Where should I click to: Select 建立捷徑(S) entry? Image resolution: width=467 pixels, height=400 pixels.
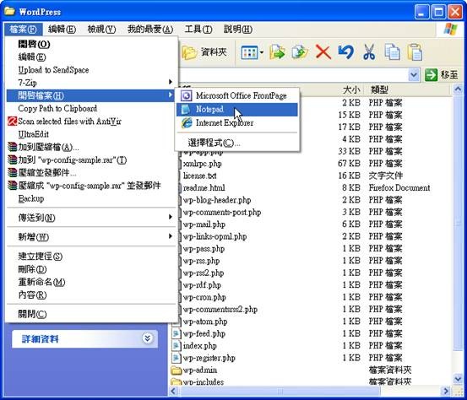pos(40,257)
